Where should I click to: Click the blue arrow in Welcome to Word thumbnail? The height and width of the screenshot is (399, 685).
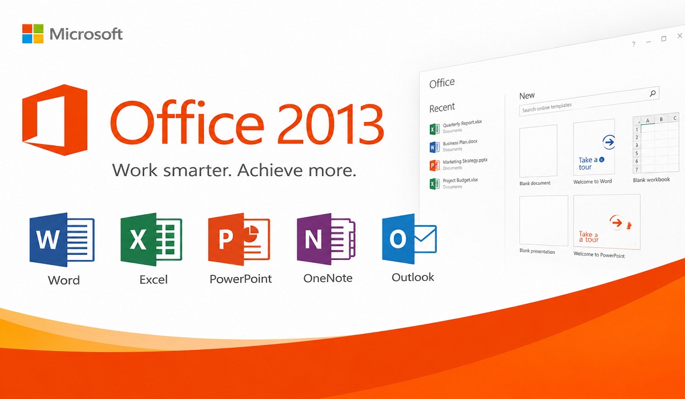[609, 142]
